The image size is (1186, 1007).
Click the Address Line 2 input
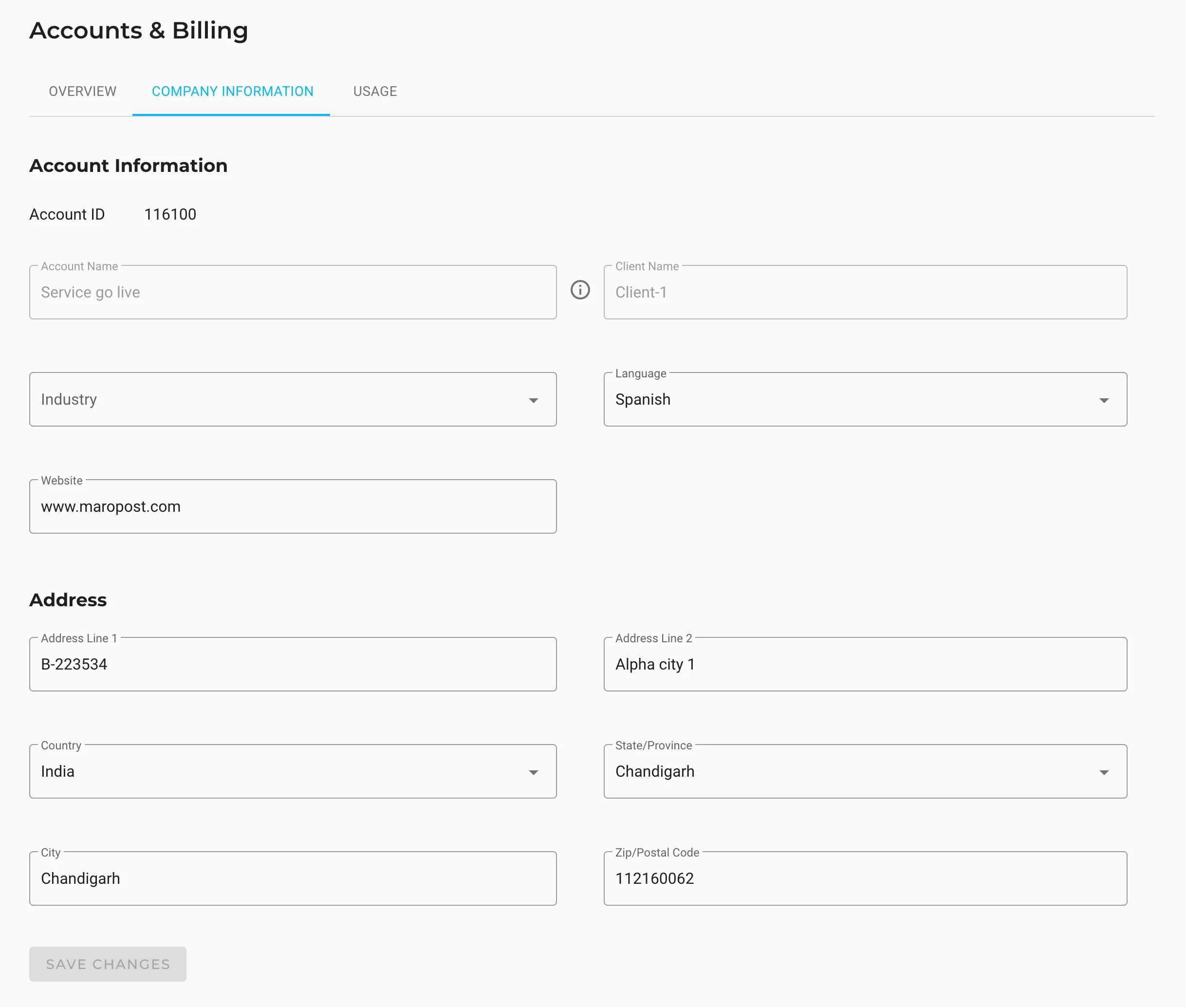pyautogui.click(x=864, y=665)
